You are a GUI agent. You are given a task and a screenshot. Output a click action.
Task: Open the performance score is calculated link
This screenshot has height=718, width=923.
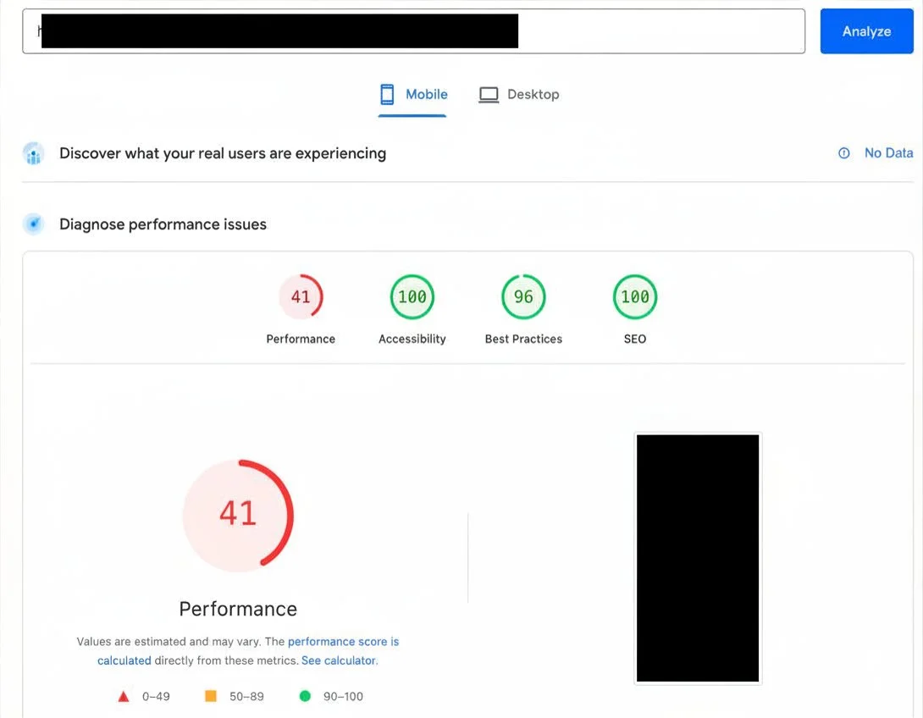(x=343, y=641)
